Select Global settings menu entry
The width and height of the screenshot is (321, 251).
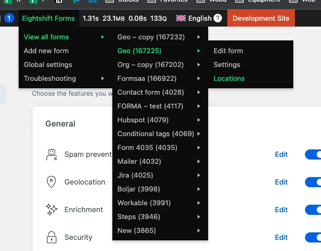click(48, 65)
